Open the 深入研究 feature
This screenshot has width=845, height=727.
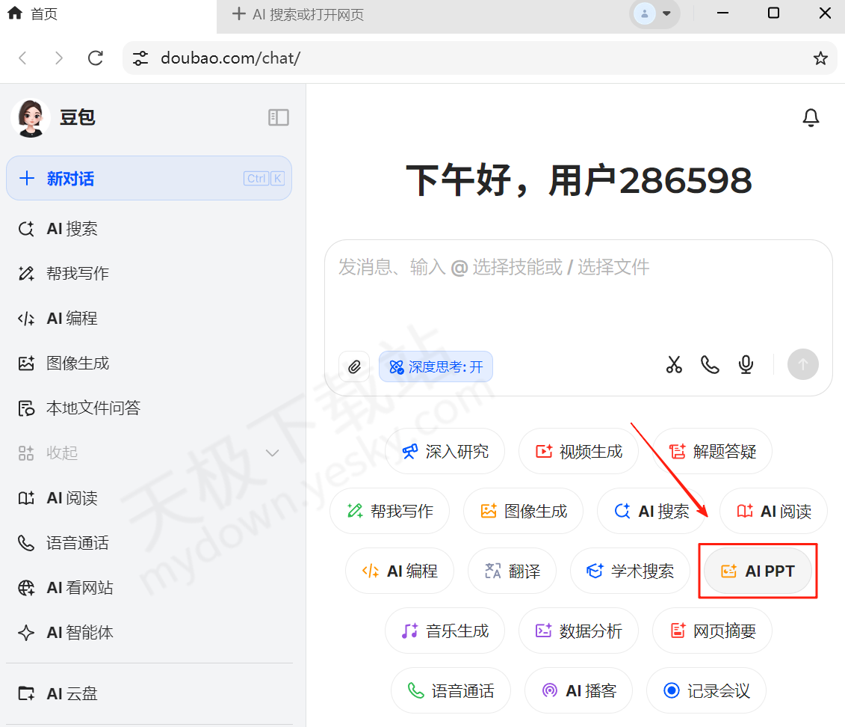coord(445,451)
